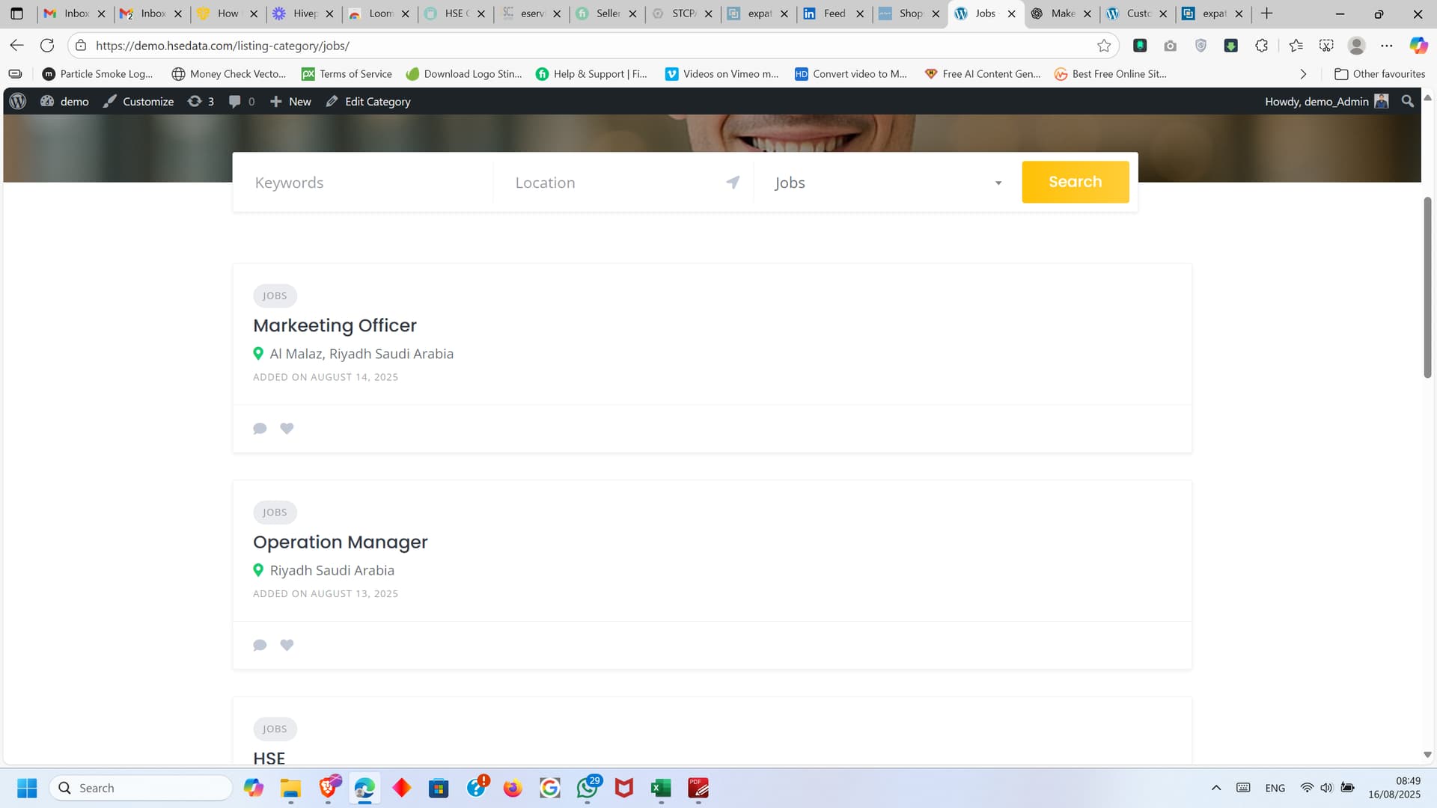
Task: Switch to the LinkedIn Feed tab
Action: tap(832, 13)
